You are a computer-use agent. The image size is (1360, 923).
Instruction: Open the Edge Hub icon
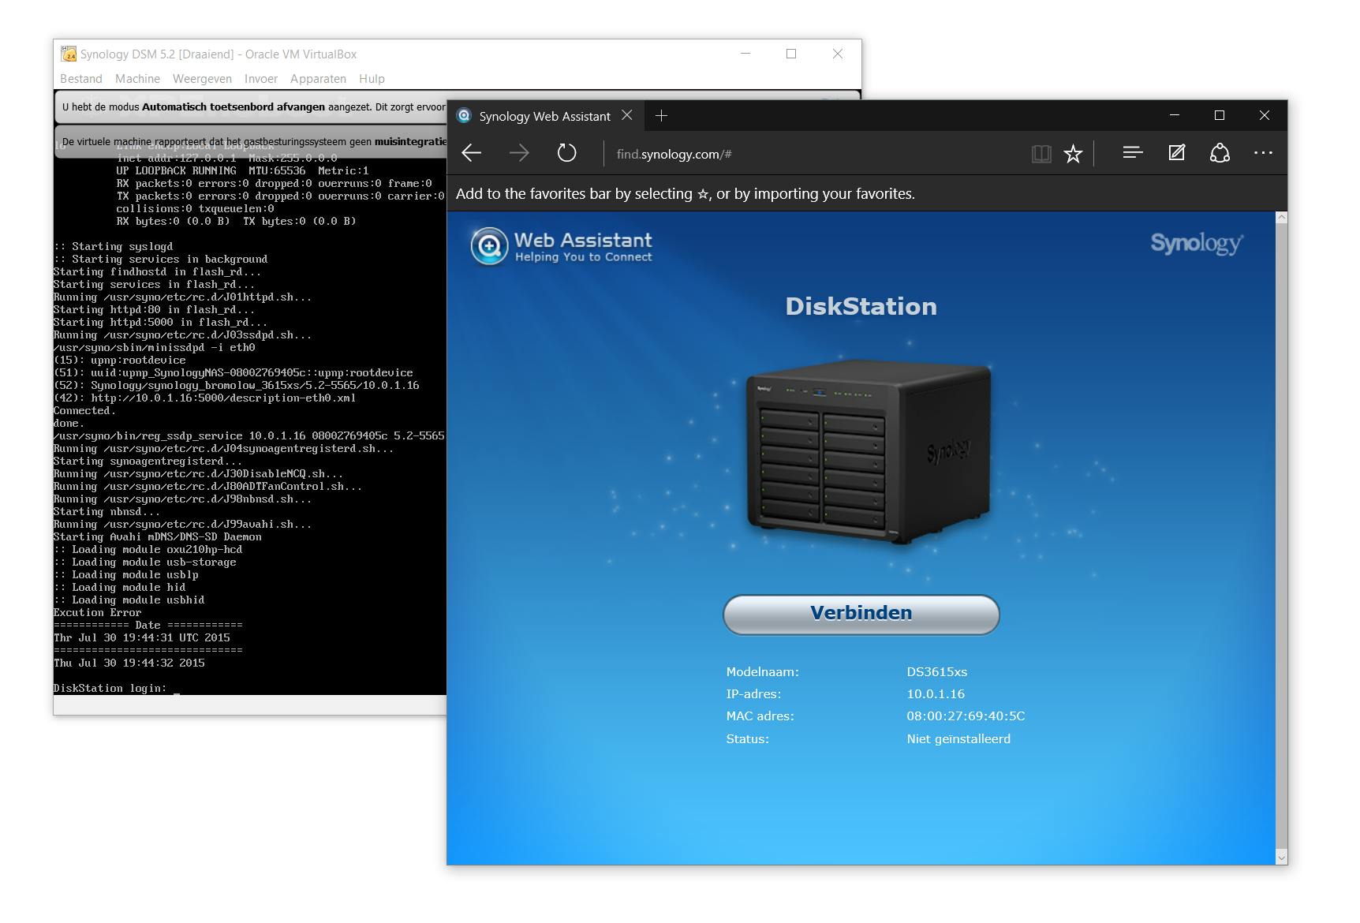[1133, 153]
